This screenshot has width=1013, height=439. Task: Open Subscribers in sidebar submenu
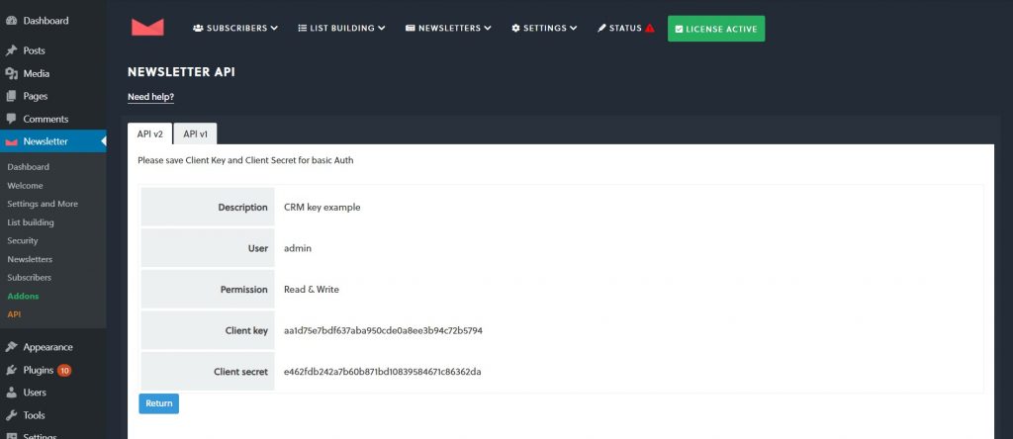tap(29, 277)
